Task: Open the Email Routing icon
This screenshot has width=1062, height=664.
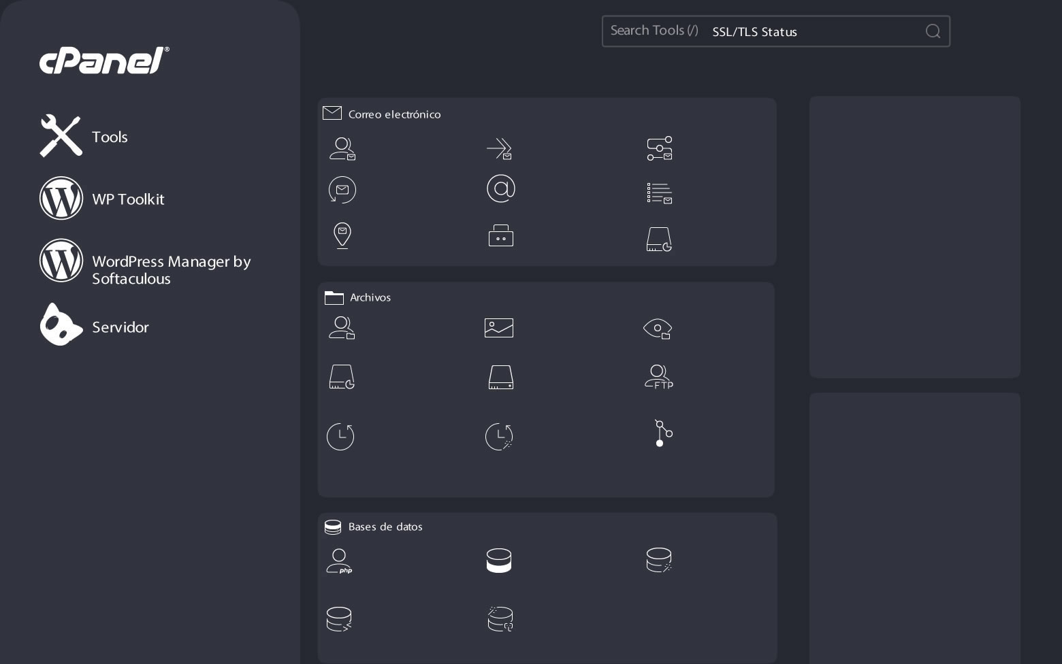Action: pos(659,149)
